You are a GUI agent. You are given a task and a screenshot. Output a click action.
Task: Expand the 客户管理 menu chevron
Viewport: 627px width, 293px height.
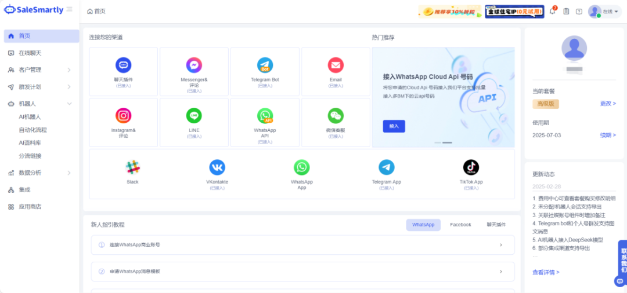(69, 70)
